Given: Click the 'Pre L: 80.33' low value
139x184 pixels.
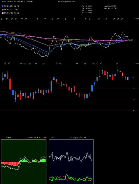Looking at the screenshot, I should tap(87, 11).
